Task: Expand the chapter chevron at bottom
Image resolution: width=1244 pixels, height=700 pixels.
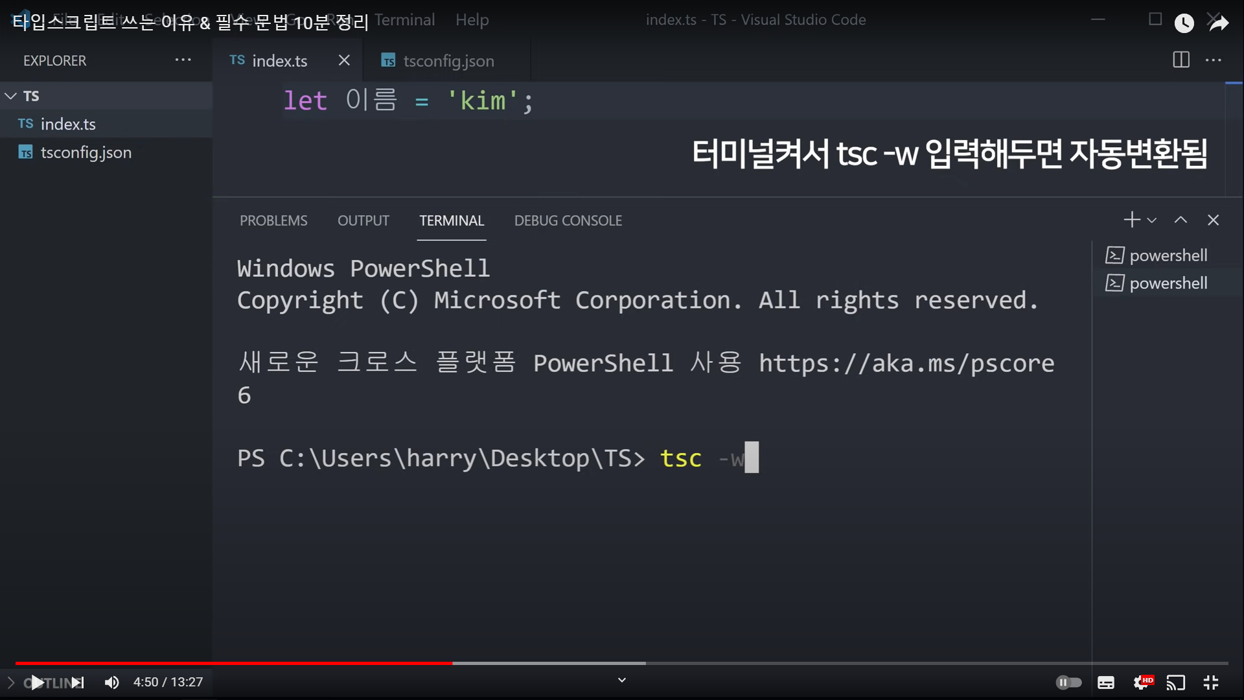Action: [x=622, y=680]
